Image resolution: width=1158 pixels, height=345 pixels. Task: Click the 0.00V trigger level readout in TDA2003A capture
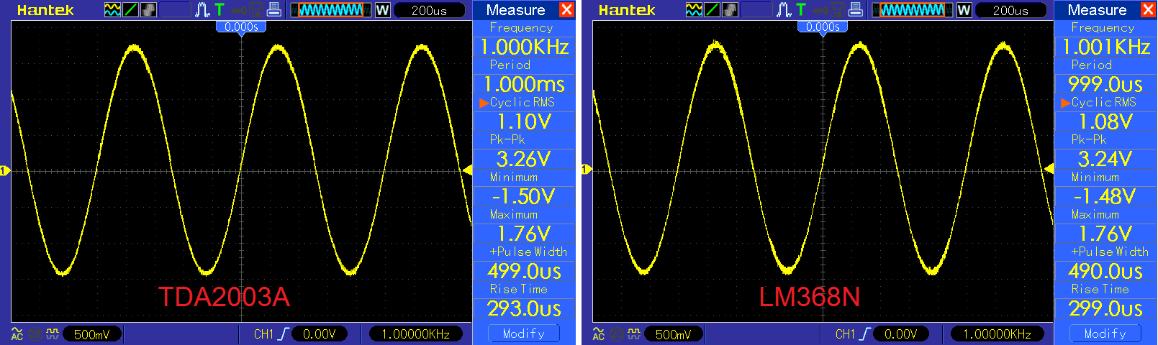(320, 334)
